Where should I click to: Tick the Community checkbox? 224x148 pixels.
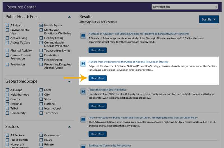click(x=7, y=113)
